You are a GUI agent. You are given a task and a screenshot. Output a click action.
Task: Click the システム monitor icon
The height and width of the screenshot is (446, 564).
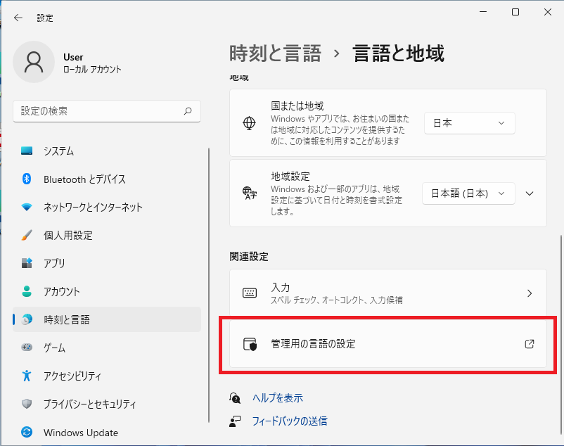pyautogui.click(x=27, y=151)
